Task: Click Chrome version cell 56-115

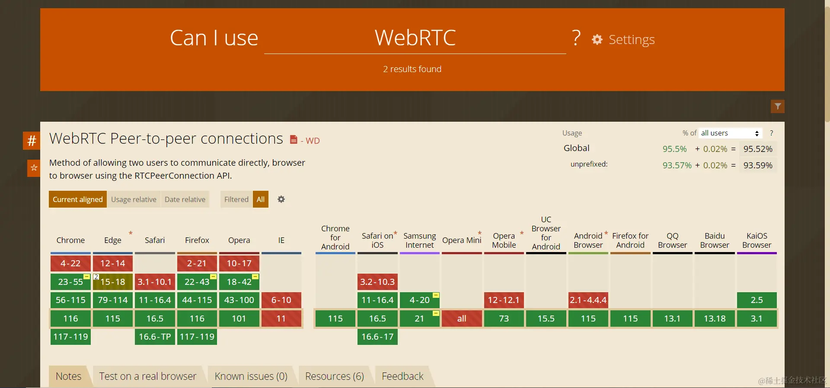Action: [70, 300]
